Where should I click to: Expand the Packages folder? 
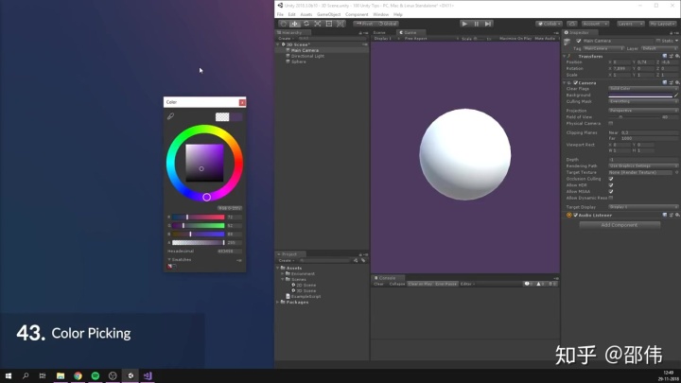(x=278, y=303)
